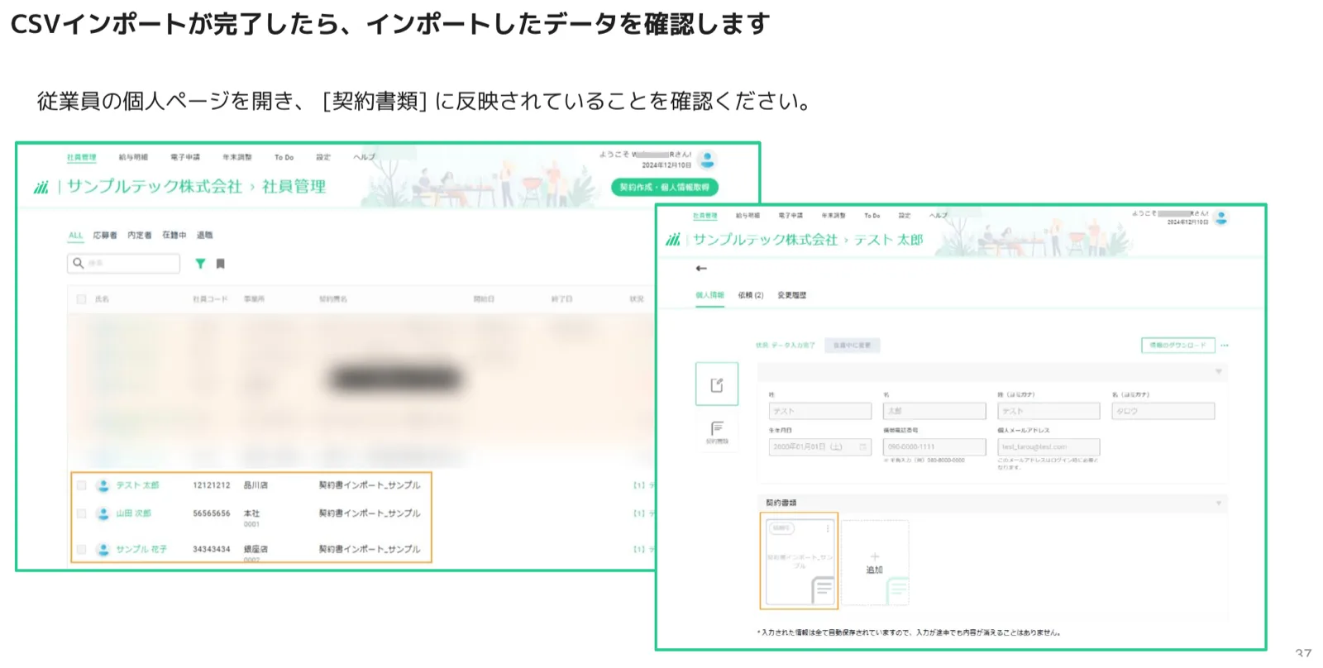Click the 生年月日 date field
The width and height of the screenshot is (1323, 668).
(x=820, y=447)
